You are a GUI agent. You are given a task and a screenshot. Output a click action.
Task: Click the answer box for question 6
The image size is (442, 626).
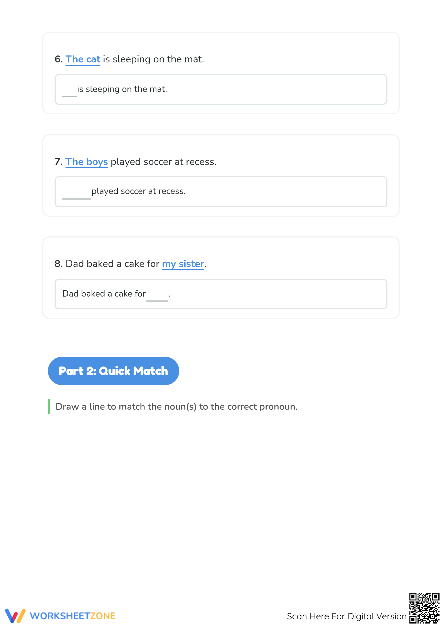(x=221, y=89)
